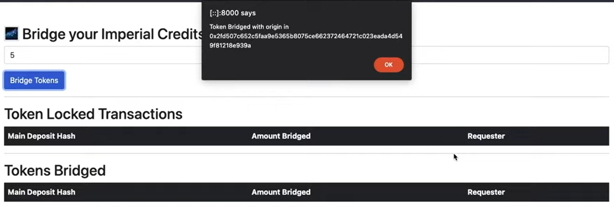The image size is (614, 207).
Task: Click Main Deposit Hash header under Tokens Bridged
Action: [x=42, y=192]
